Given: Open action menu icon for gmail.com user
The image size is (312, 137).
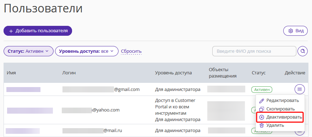Looking at the screenshot, I should point(300,89).
